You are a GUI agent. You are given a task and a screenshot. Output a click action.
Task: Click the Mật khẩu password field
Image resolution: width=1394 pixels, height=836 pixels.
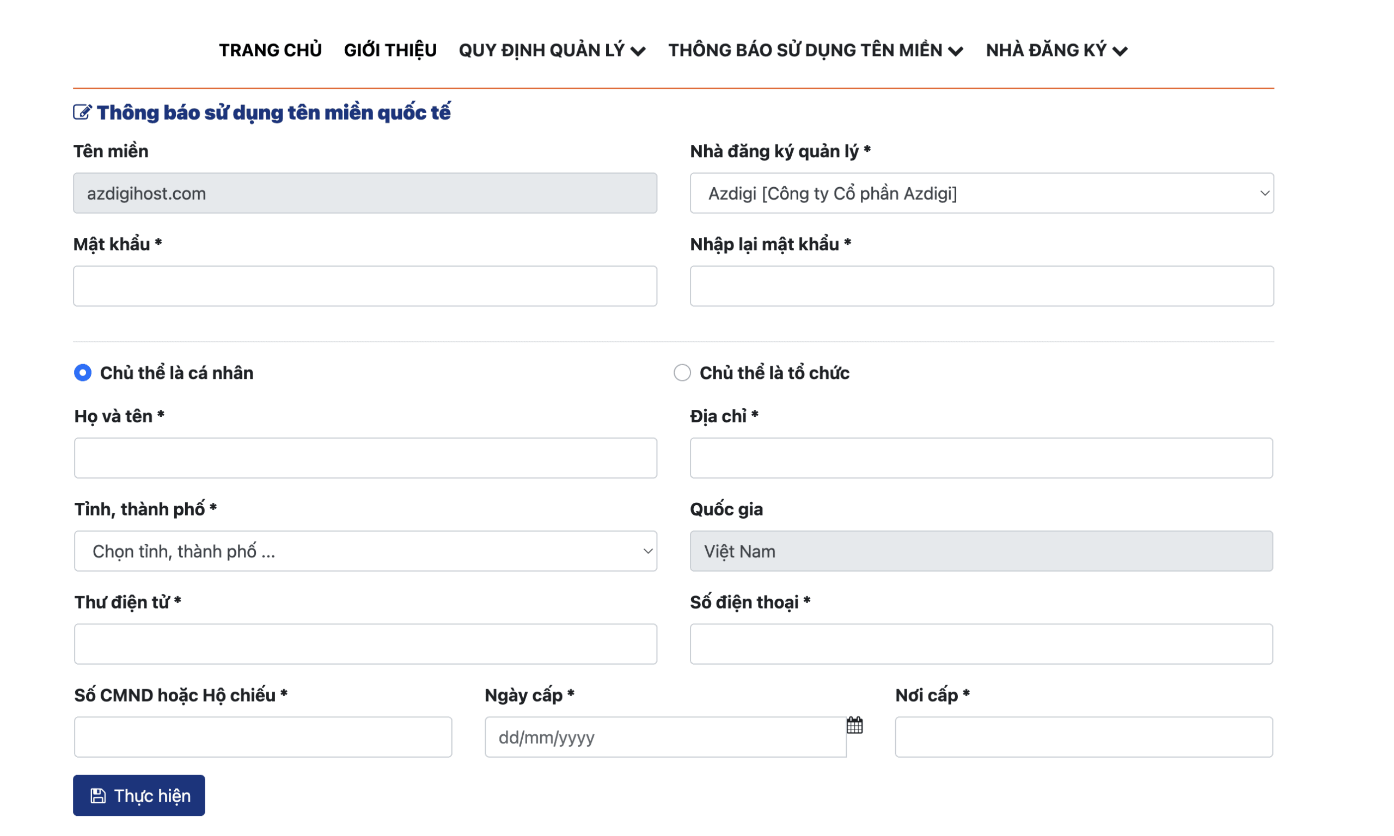[x=364, y=286]
